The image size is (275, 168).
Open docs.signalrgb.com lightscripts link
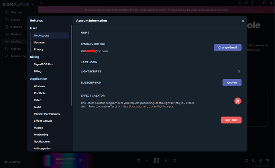[147, 107]
